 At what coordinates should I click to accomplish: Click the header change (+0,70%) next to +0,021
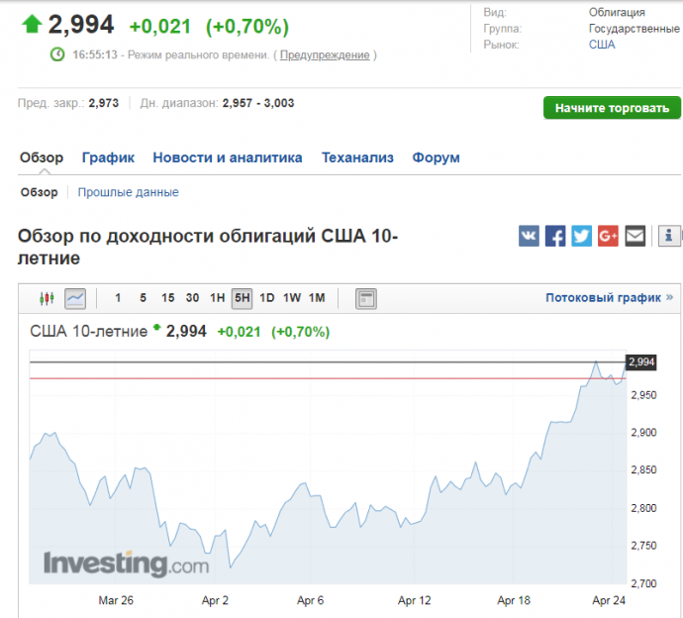(247, 26)
